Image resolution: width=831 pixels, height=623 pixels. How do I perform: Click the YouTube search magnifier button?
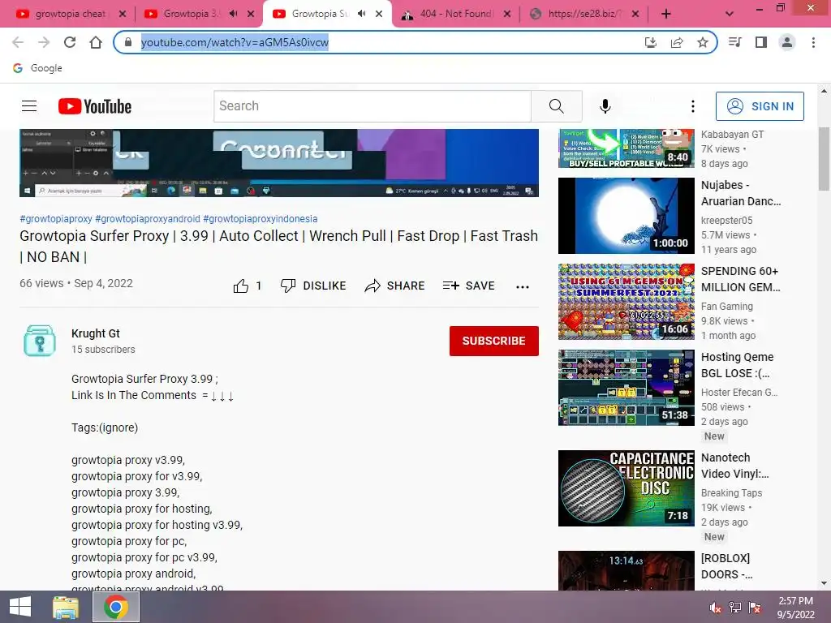pyautogui.click(x=557, y=106)
